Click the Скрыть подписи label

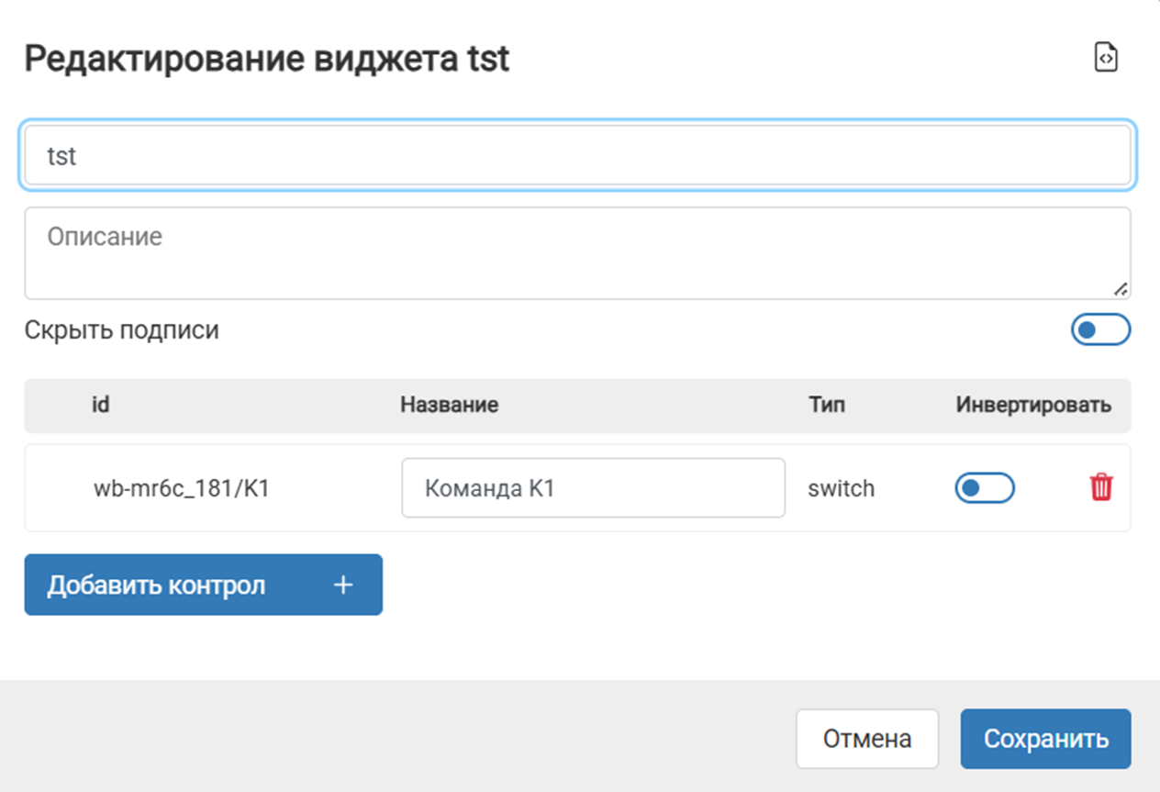[122, 329]
